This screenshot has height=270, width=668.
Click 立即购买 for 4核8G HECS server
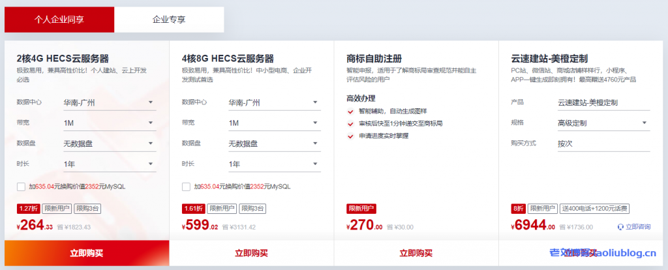[251, 253]
